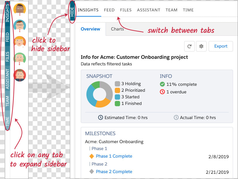This screenshot has width=238, height=179.
Task: Click the snapshot donut chart
Action: click(x=99, y=94)
